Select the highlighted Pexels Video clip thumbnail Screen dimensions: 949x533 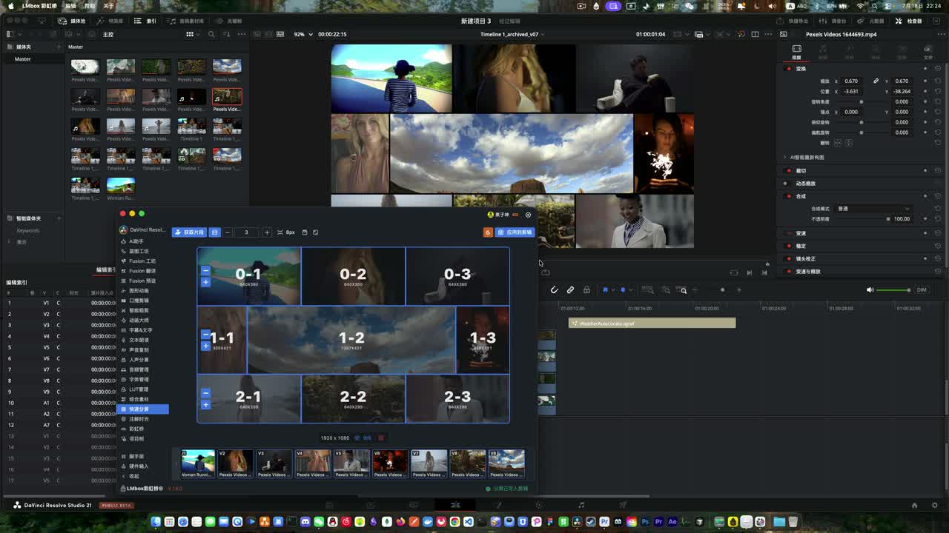click(227, 97)
